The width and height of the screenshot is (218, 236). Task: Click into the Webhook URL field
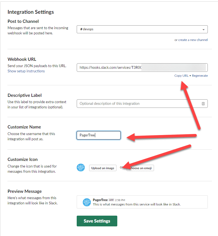coord(142,67)
